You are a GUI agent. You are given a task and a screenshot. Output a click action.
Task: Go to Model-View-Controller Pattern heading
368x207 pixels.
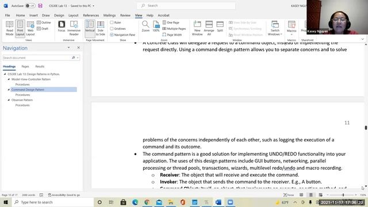click(31, 79)
